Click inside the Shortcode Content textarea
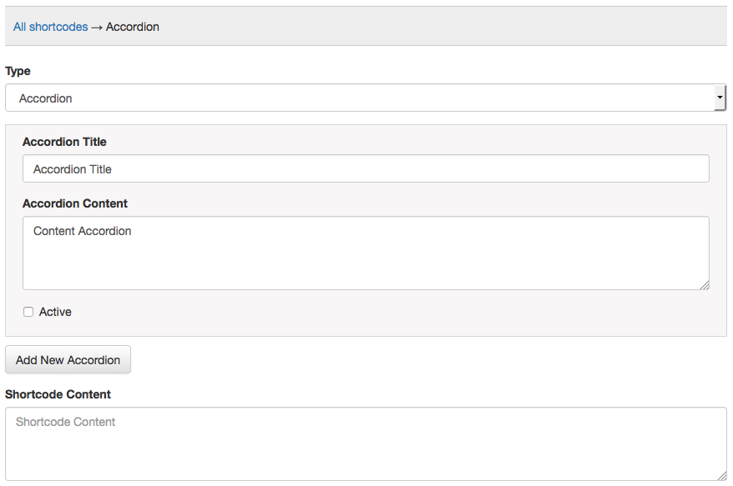 click(366, 443)
